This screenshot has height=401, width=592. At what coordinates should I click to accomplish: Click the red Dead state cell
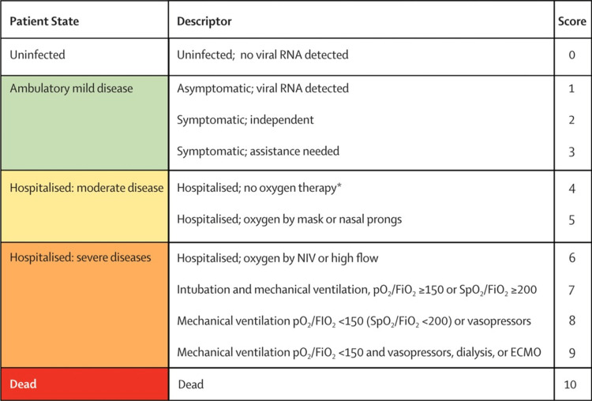(84, 384)
